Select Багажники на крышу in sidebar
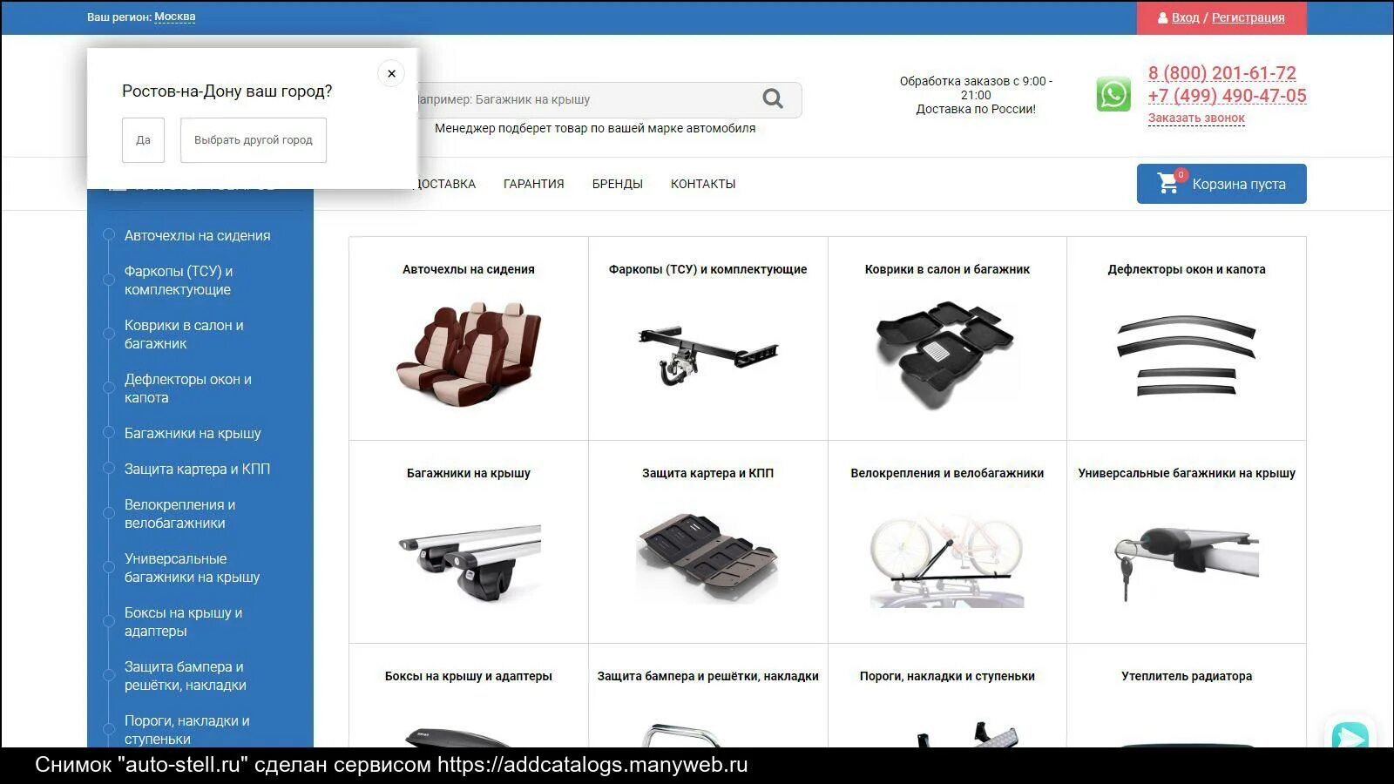 [193, 433]
